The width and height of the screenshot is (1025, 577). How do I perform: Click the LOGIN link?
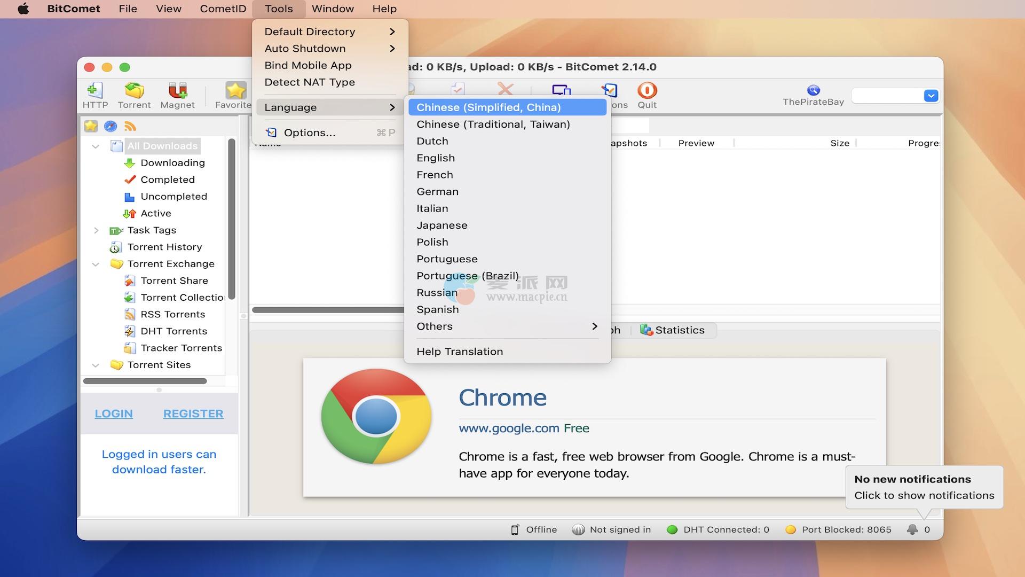tap(114, 414)
